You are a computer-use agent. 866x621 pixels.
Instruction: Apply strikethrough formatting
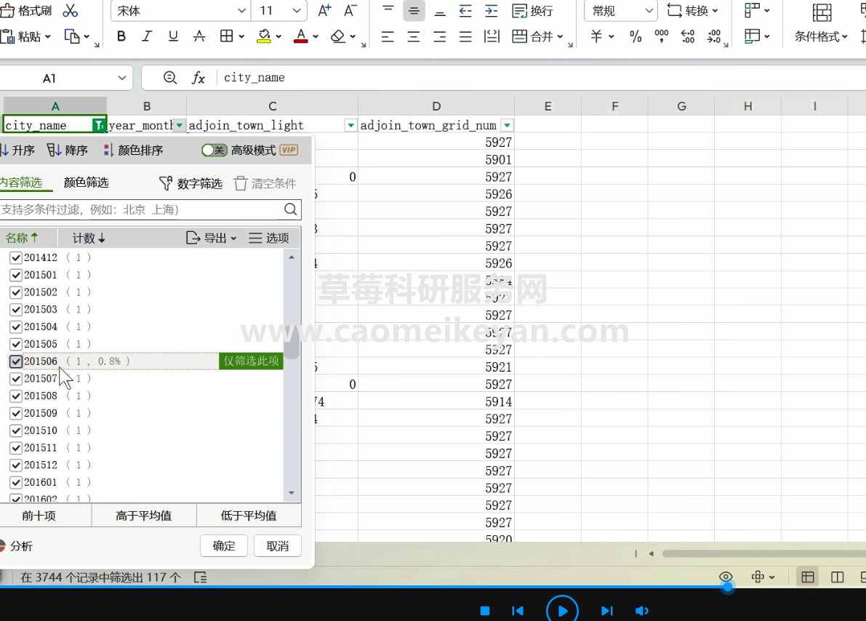coord(199,36)
